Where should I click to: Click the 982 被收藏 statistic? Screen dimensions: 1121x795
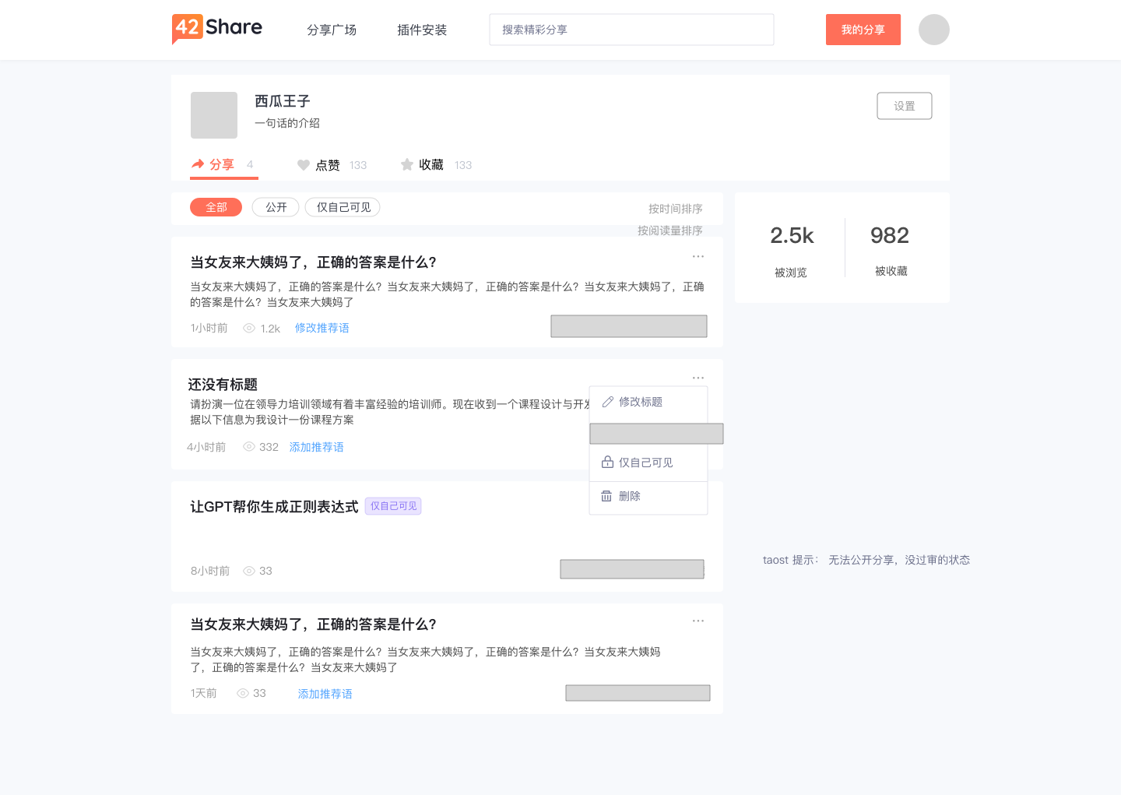pos(891,250)
